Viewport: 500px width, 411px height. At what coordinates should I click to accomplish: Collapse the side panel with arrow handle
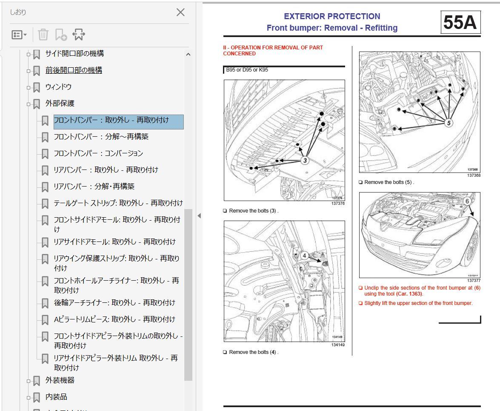[199, 216]
